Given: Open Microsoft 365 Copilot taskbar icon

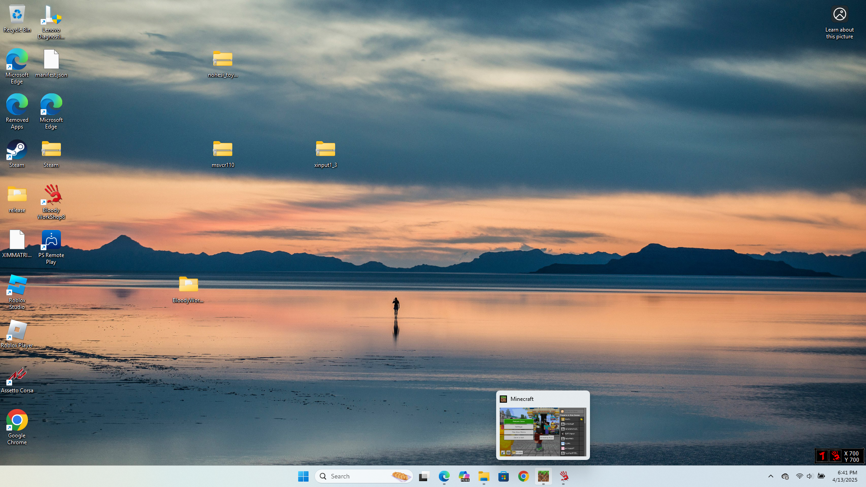Looking at the screenshot, I should 464,476.
